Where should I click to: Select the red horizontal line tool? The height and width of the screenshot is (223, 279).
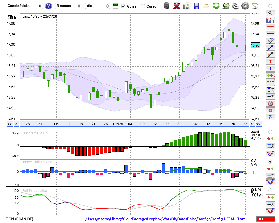[270, 27]
